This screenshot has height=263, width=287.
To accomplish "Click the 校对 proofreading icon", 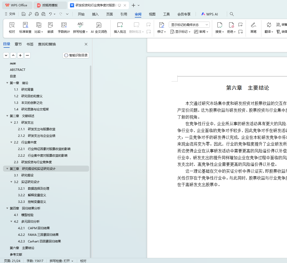I will [x=12, y=28].
